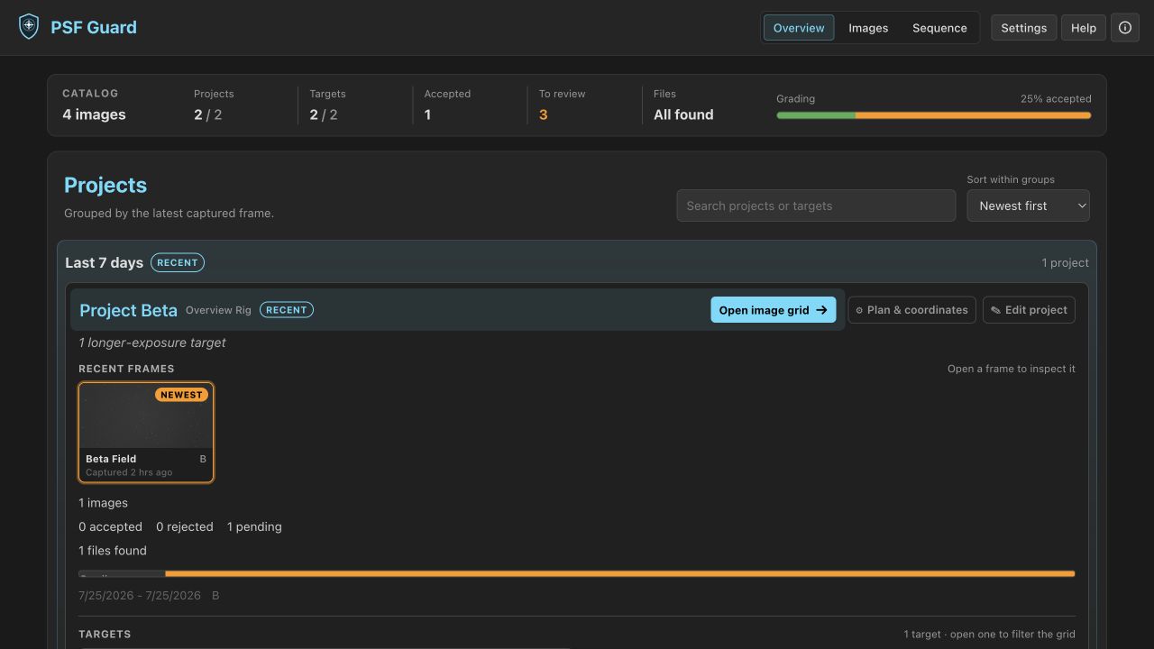Screen dimensions: 1154x649
Task: Click the RECENT badge beside 'Last 7 days'
Action: [178, 262]
